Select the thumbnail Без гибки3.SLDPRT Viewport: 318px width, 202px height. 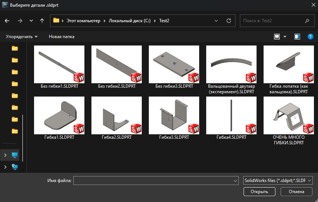coord(174,64)
